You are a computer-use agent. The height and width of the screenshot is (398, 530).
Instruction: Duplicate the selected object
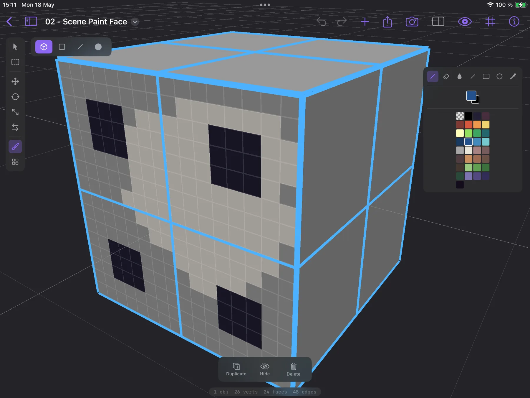click(236, 369)
